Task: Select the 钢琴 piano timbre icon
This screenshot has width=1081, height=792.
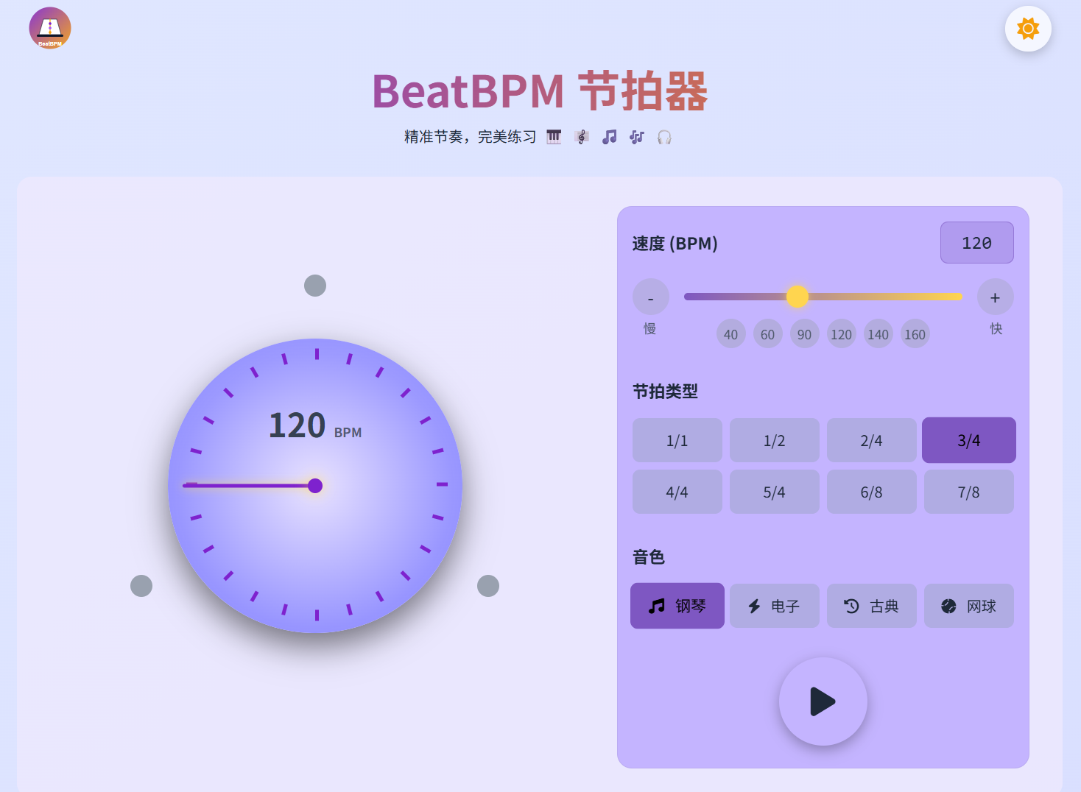Action: 656,606
